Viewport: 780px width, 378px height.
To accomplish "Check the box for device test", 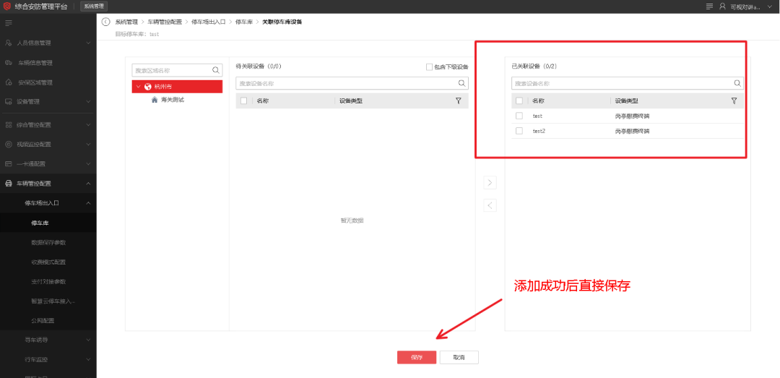I will point(519,116).
